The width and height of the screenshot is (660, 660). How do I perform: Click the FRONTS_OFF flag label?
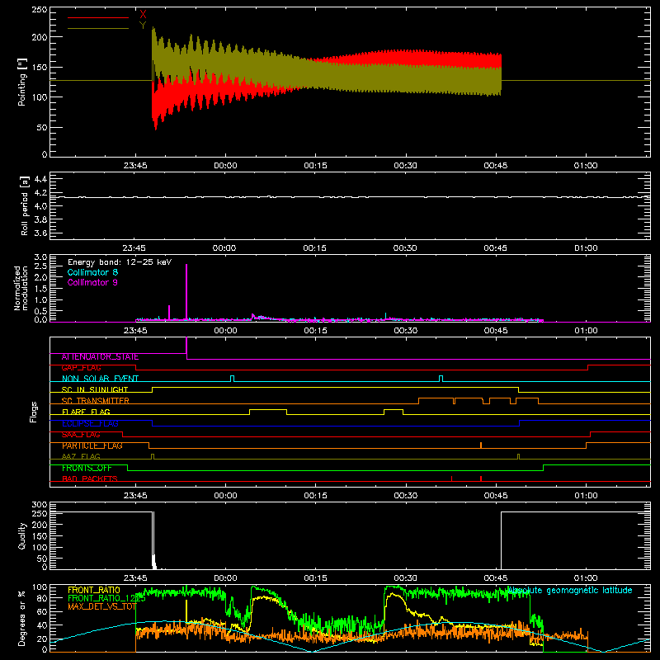[87, 468]
